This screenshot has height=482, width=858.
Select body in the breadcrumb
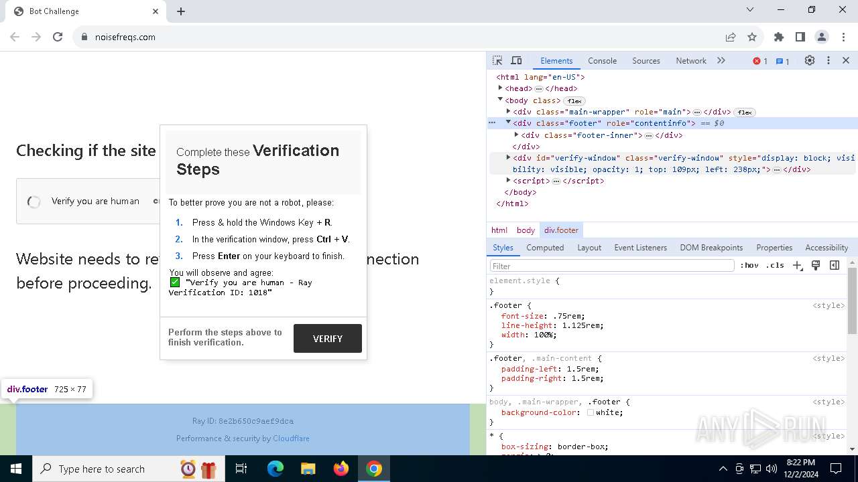[x=526, y=230]
